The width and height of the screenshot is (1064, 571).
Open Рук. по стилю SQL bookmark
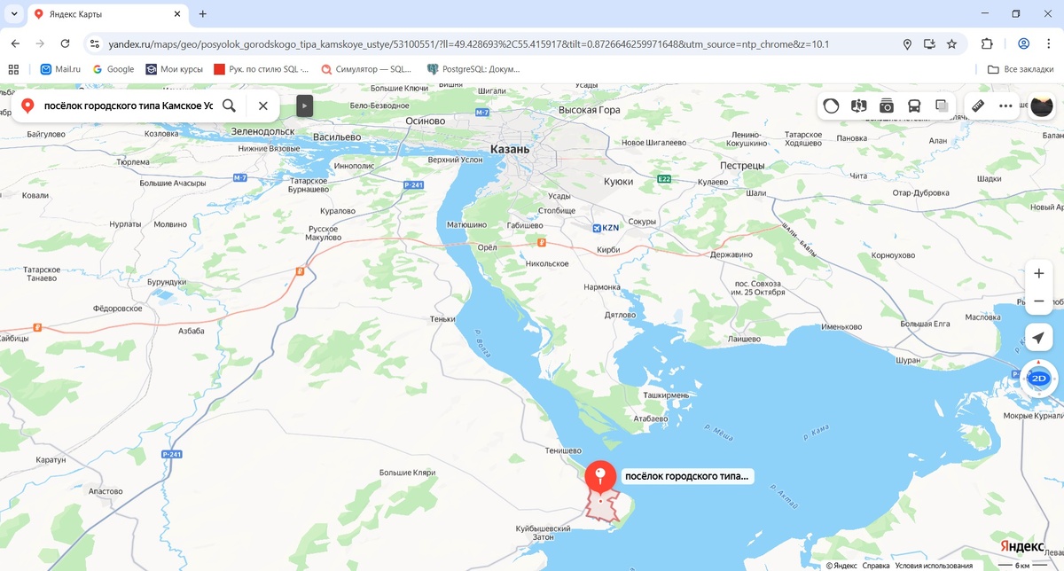pos(262,68)
